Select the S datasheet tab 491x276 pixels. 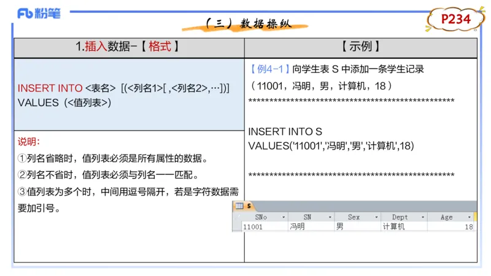pos(249,205)
